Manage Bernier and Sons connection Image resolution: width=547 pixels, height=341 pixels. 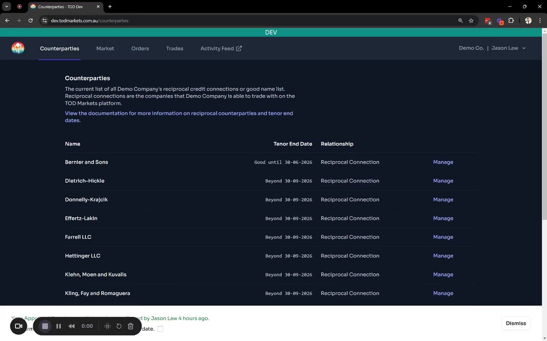tap(443, 162)
